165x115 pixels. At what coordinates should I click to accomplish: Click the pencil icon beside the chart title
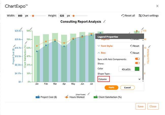(104, 22)
